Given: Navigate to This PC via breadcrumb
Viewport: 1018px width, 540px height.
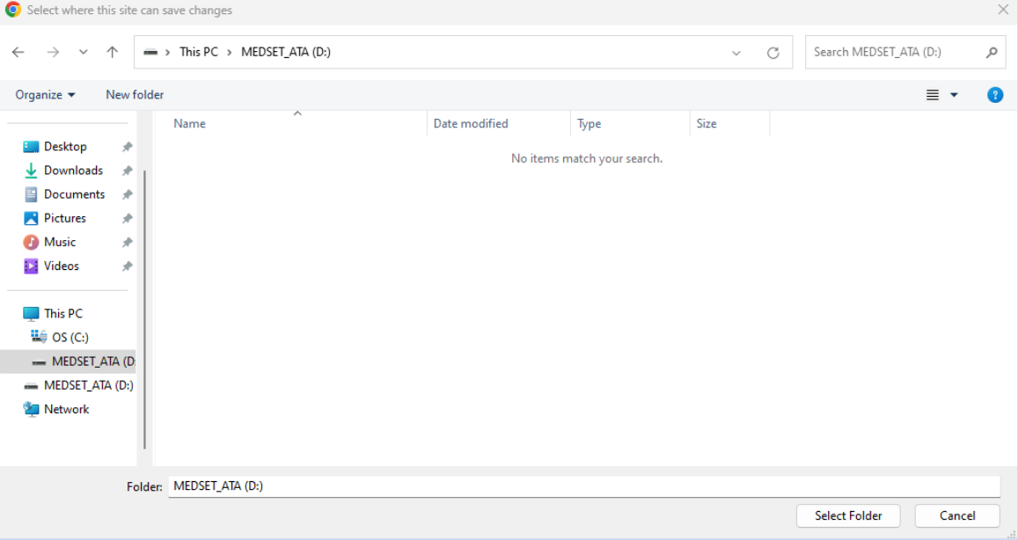Looking at the screenshot, I should [197, 51].
